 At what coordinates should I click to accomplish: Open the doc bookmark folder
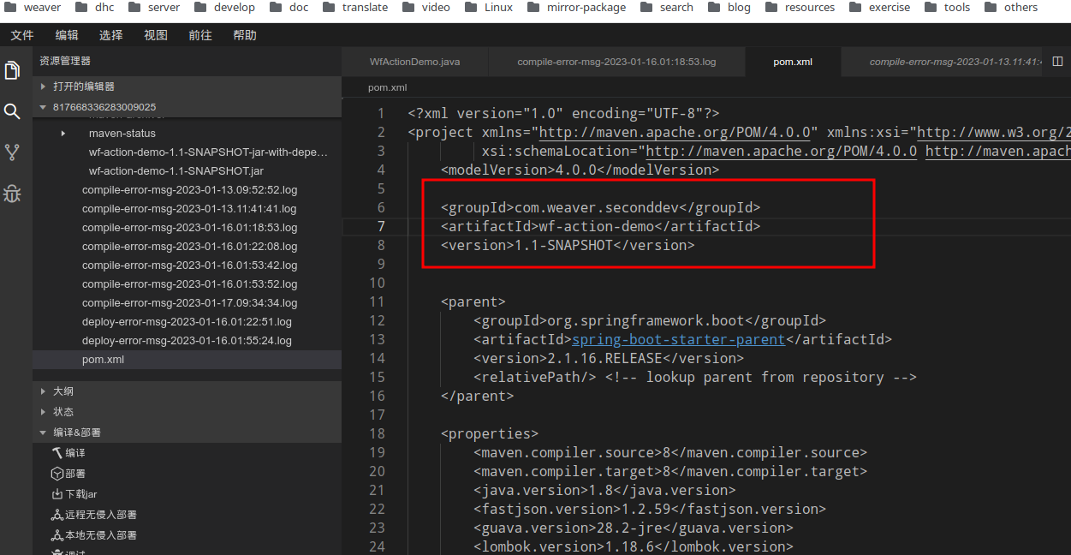pyautogui.click(x=289, y=8)
